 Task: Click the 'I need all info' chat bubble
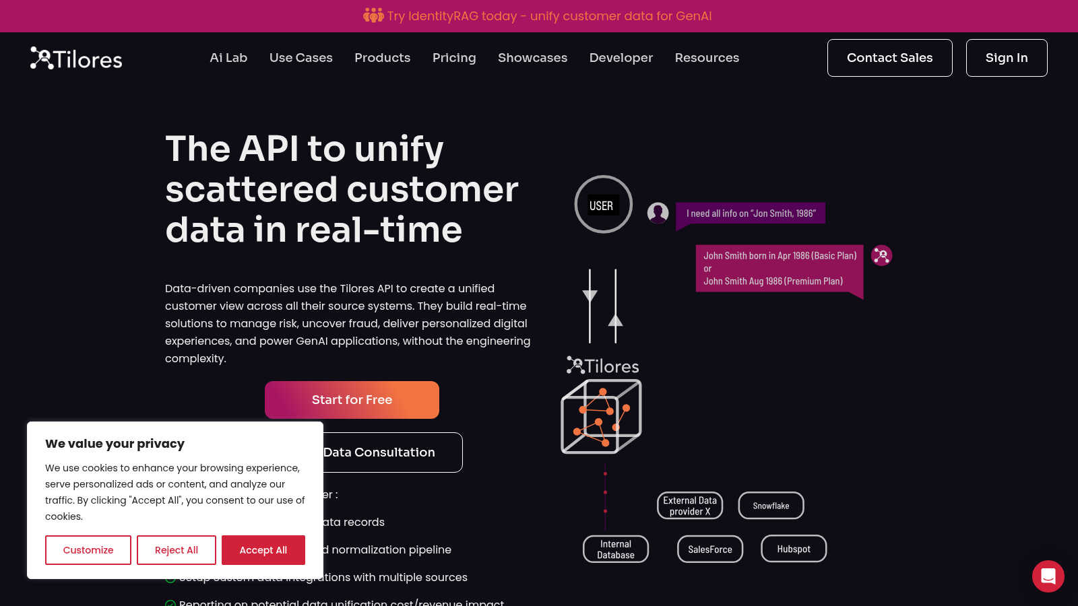[751, 214]
